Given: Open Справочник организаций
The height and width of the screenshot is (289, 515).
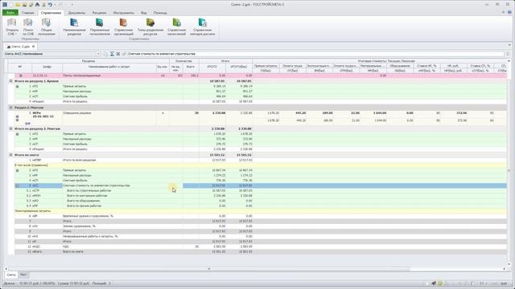Looking at the screenshot, I should coord(124,26).
